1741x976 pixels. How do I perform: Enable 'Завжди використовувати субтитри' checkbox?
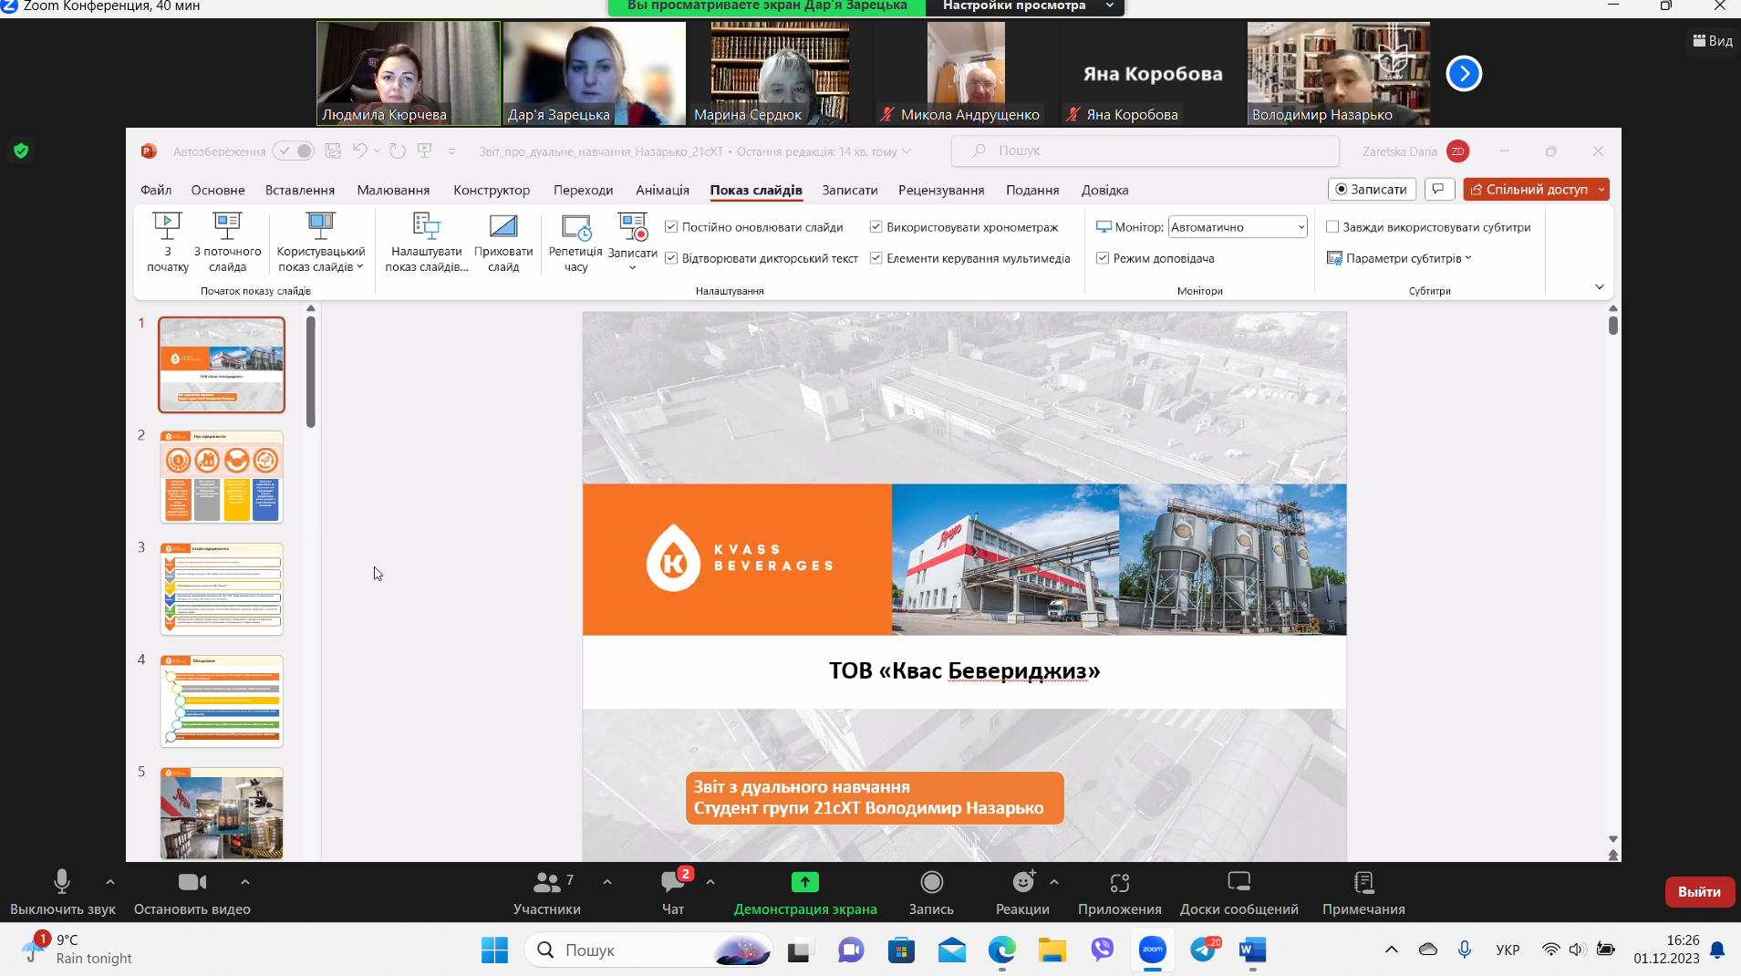pos(1332,227)
